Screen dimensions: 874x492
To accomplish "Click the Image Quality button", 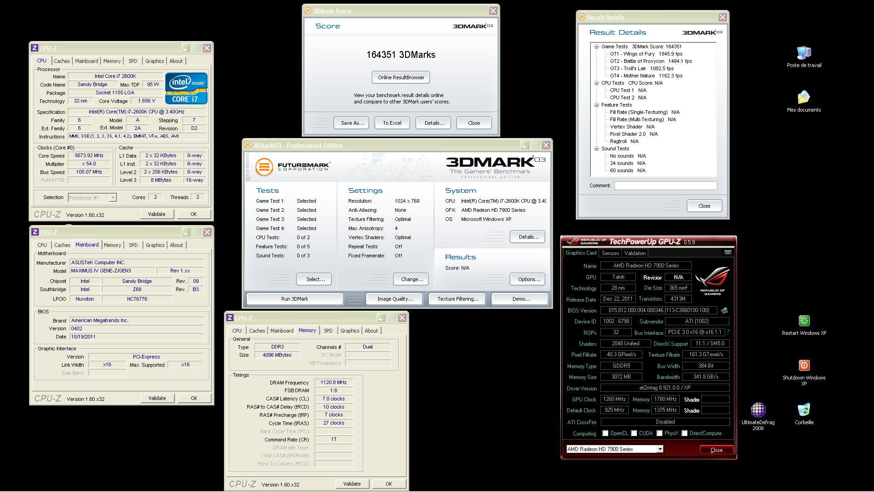I will (395, 299).
